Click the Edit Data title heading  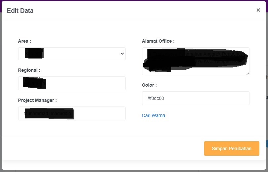pos(20,11)
